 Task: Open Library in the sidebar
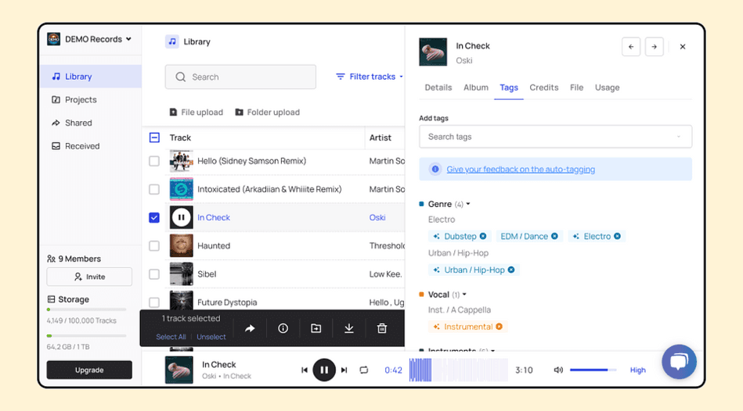[x=91, y=77]
